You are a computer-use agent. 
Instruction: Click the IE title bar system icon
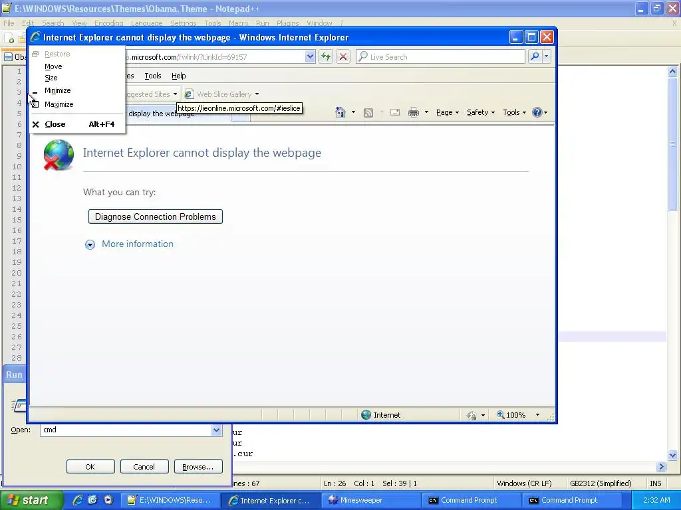(35, 37)
